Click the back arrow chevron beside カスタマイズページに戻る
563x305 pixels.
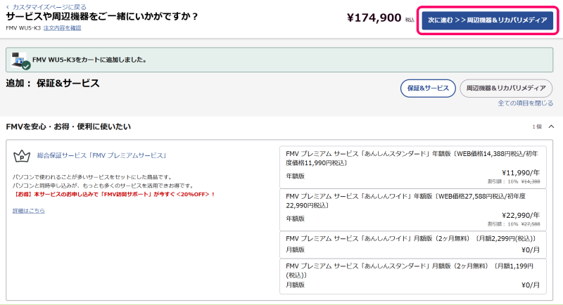(8, 7)
